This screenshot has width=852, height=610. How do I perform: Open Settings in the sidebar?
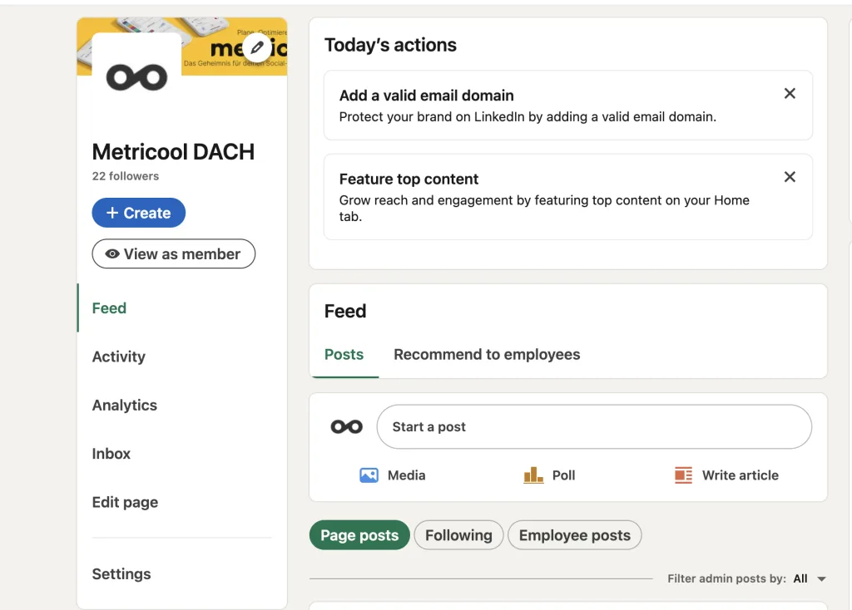(x=121, y=574)
